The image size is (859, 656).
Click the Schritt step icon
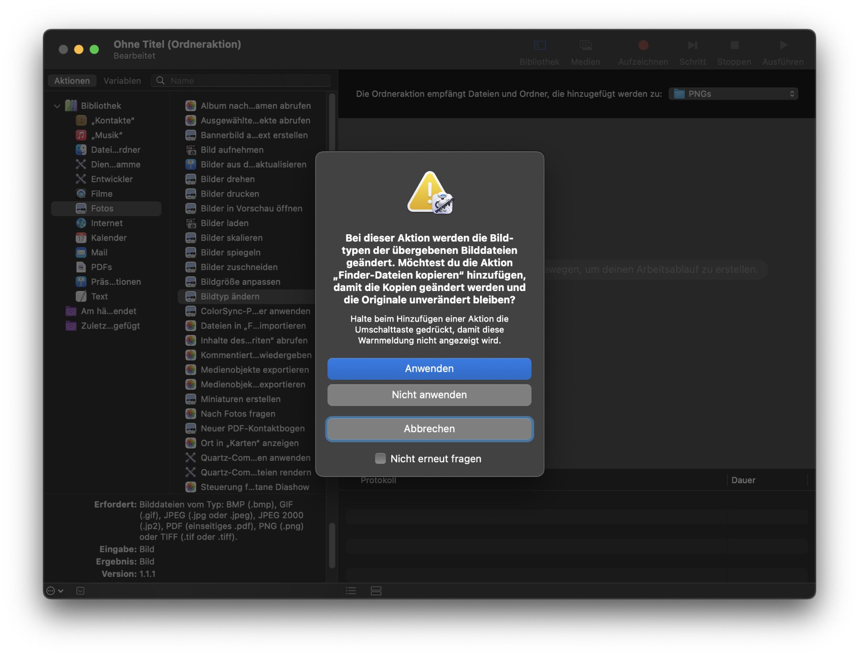coord(692,45)
